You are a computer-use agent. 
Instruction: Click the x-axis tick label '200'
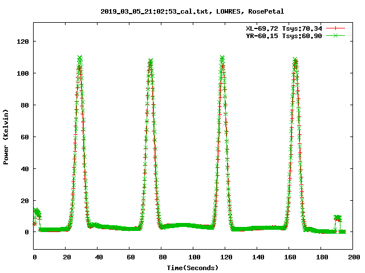pyautogui.click(x=354, y=257)
